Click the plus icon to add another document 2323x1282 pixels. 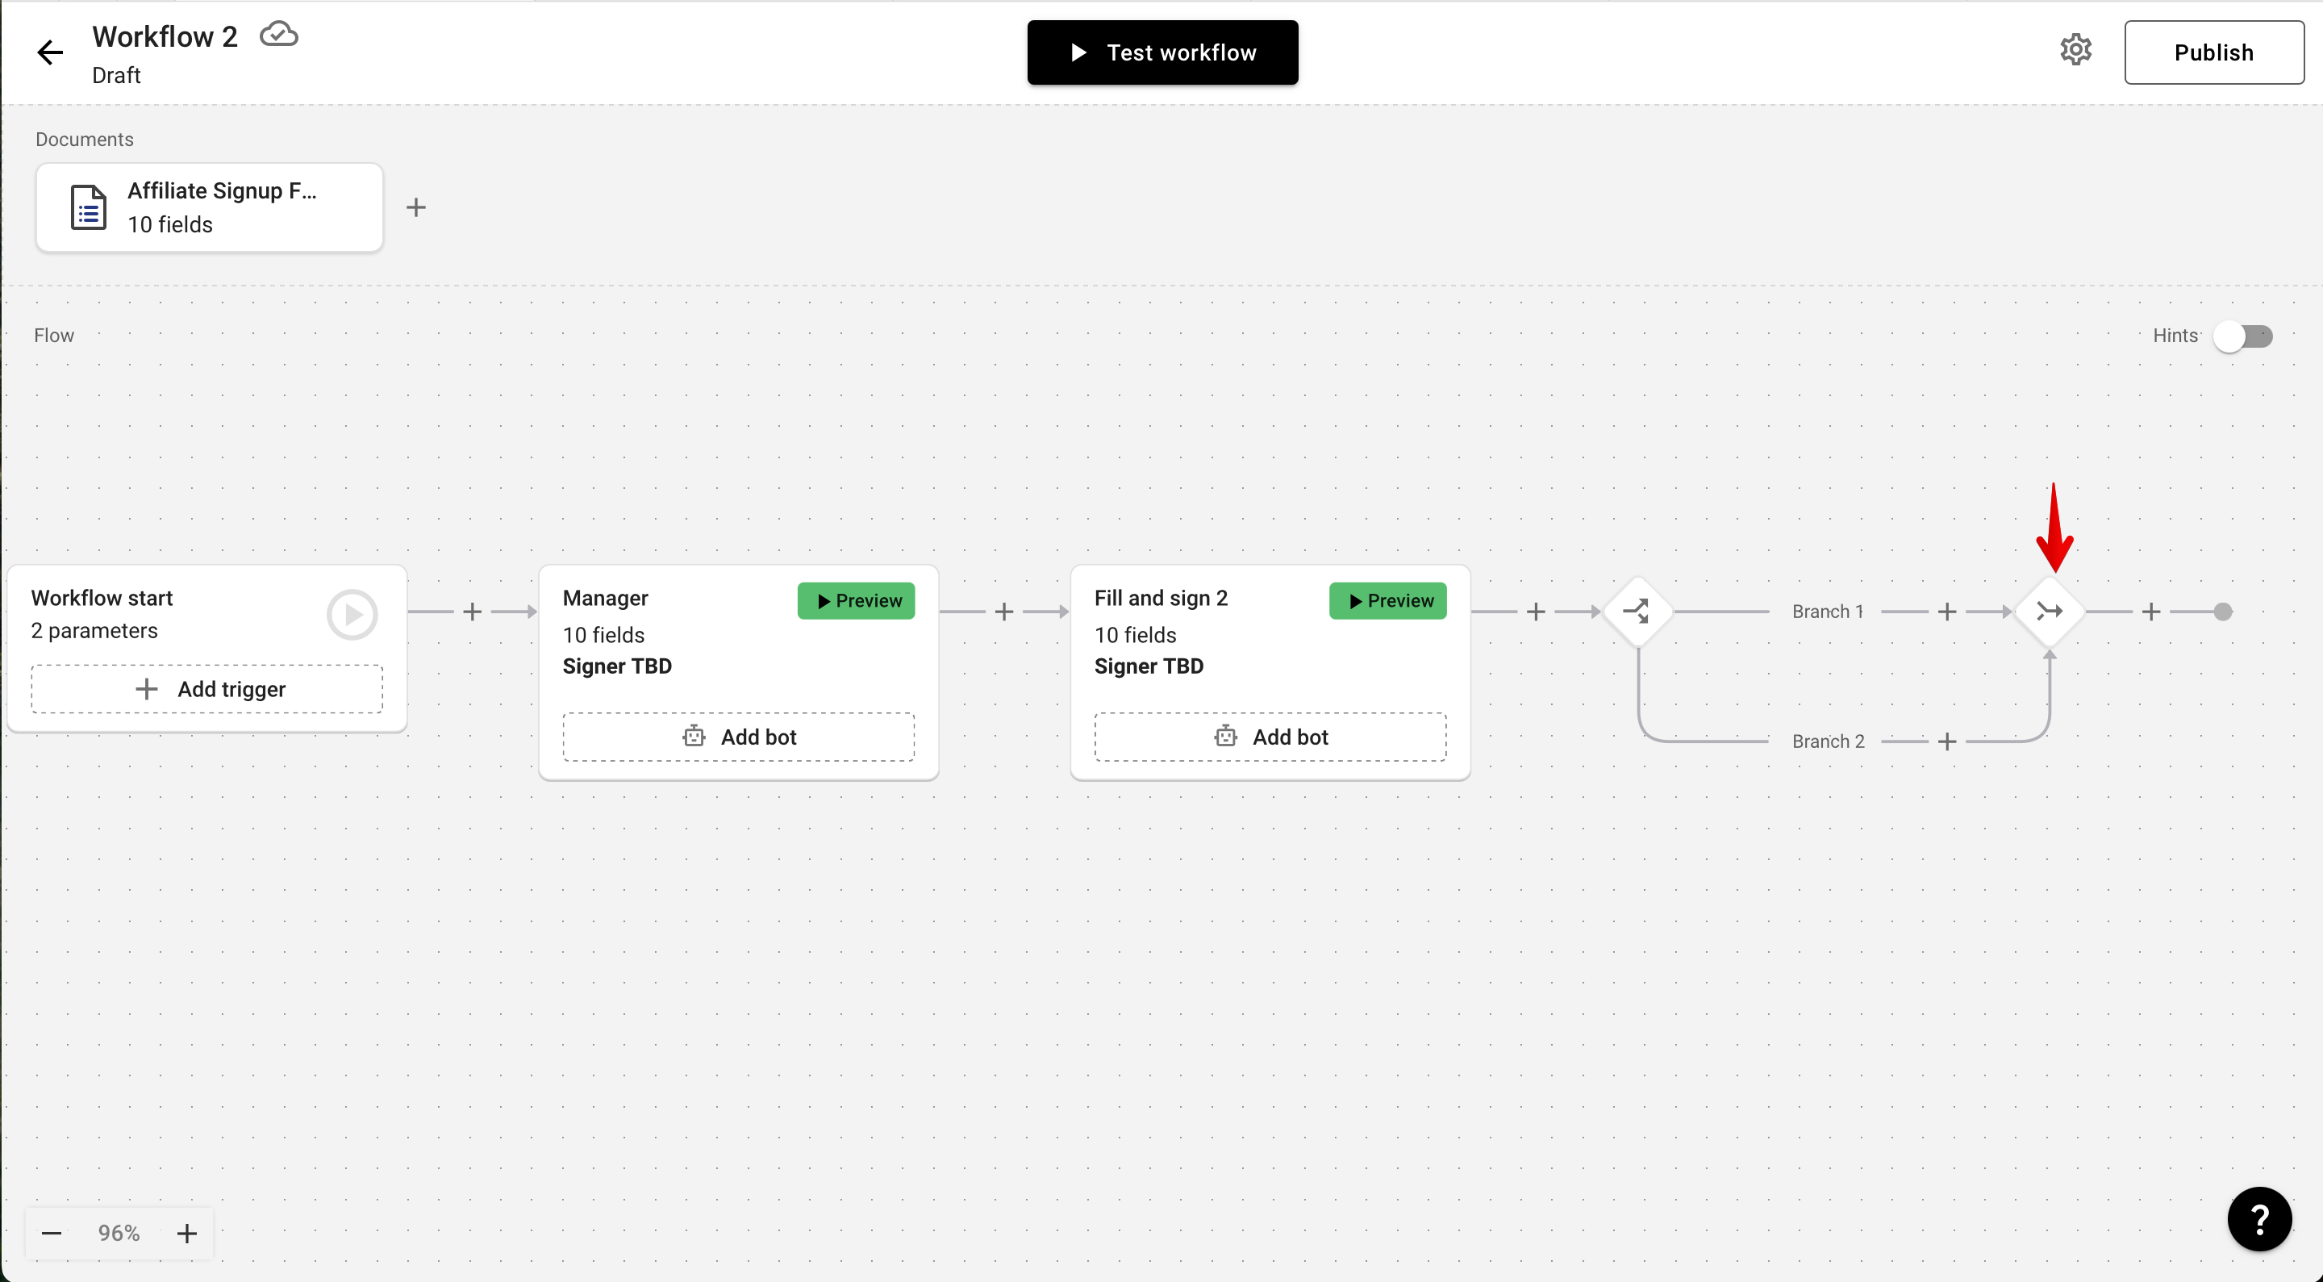[415, 207]
